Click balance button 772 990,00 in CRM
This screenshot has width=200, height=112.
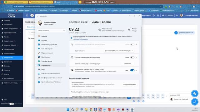(167, 15)
